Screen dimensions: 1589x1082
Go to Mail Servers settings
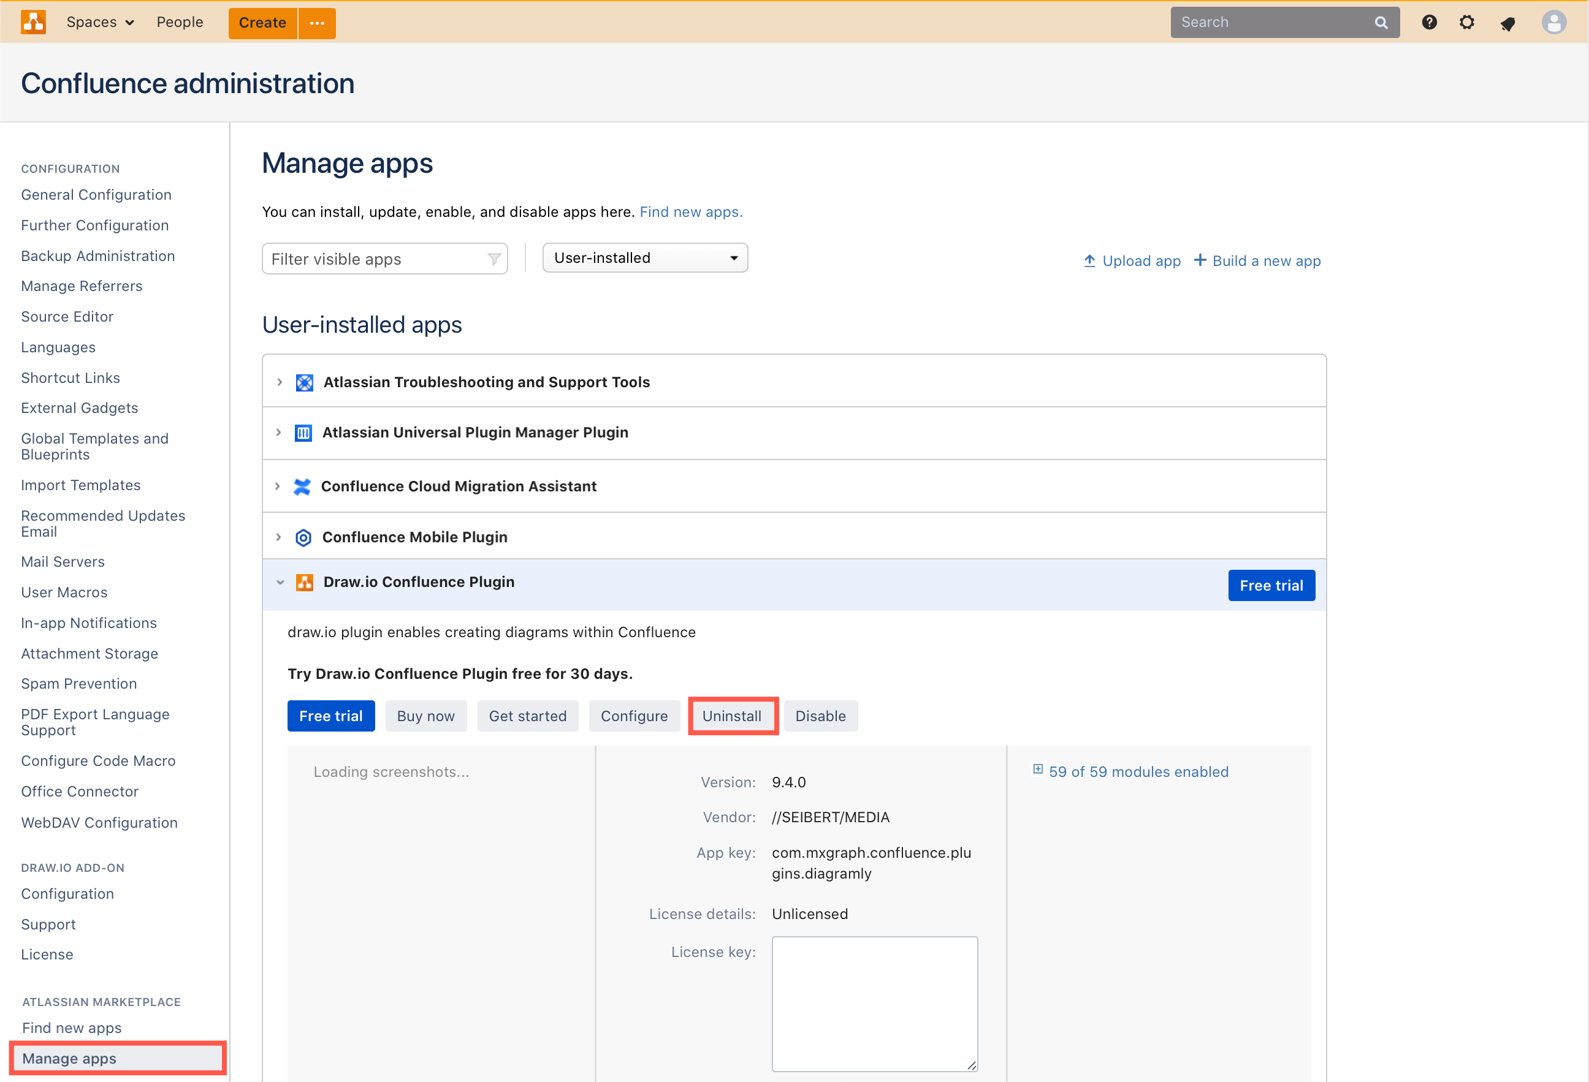[x=63, y=562]
